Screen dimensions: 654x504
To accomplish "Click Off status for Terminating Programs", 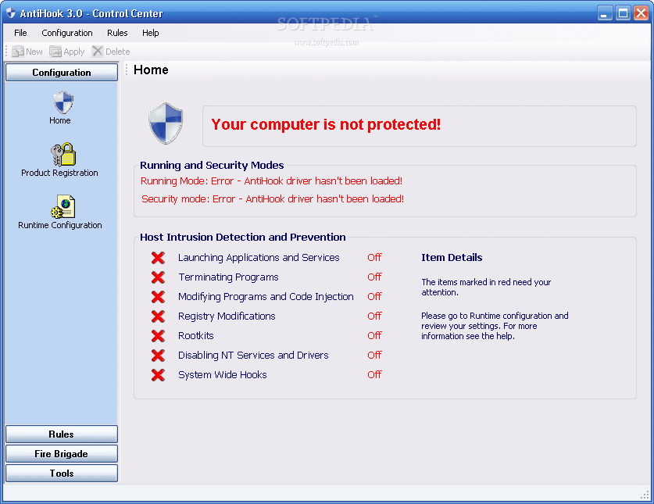I will click(x=374, y=277).
